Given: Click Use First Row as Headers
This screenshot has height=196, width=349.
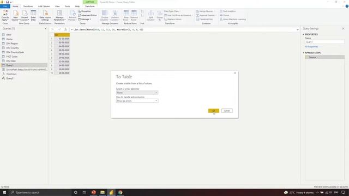Looking at the screenshot, I should click(178, 15).
